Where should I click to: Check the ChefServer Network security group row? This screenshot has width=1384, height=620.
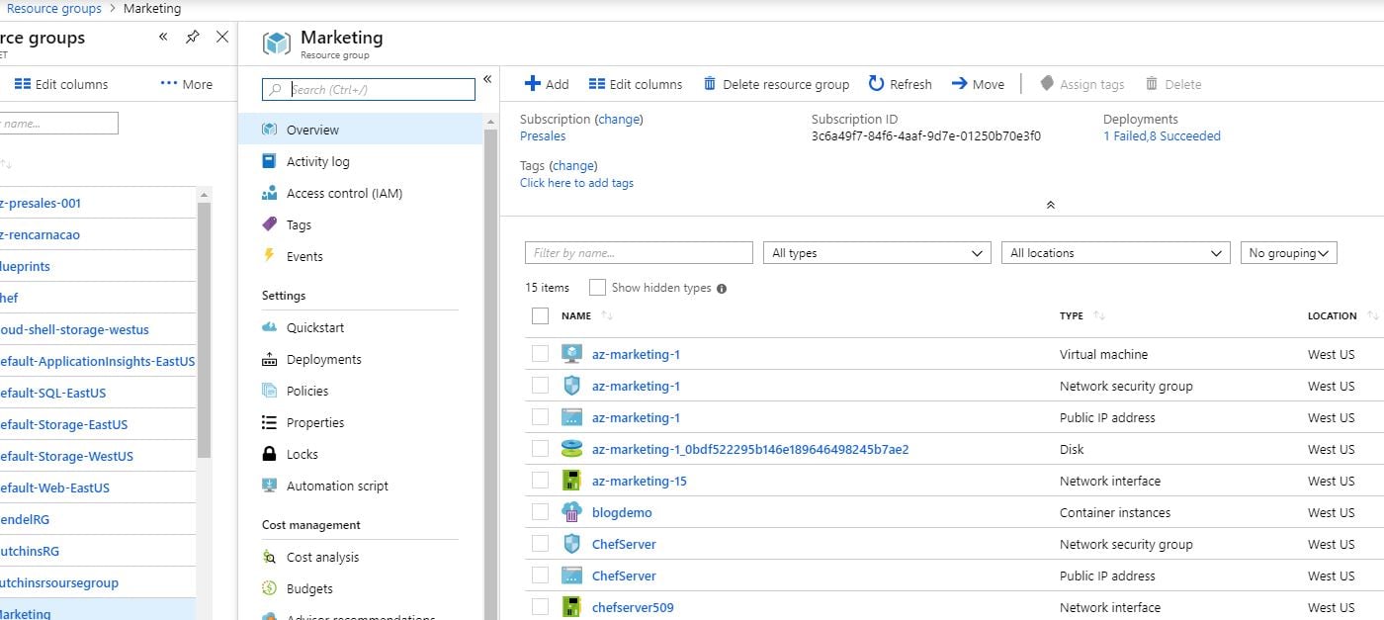(x=540, y=544)
